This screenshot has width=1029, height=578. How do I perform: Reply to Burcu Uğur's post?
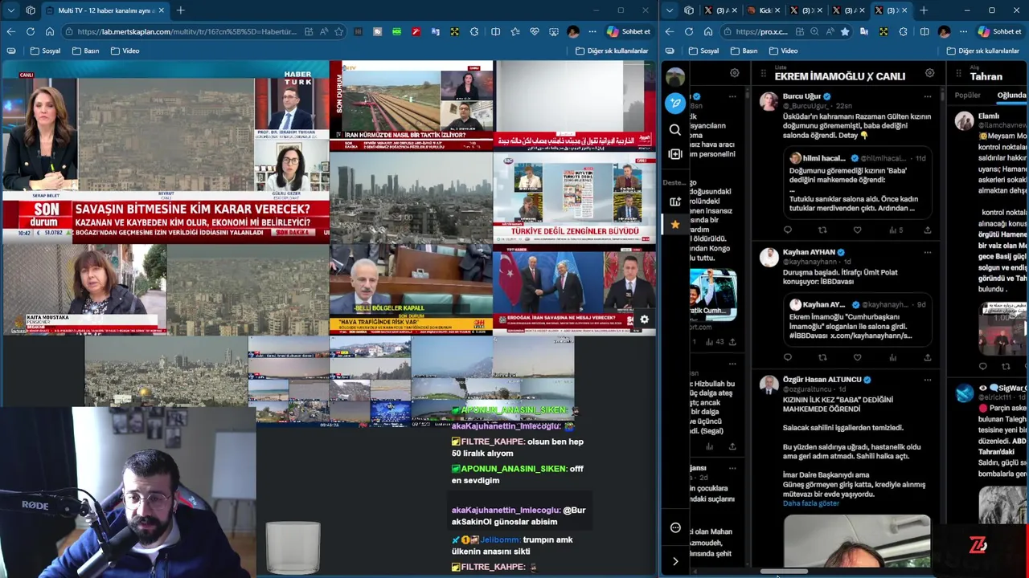coord(788,230)
